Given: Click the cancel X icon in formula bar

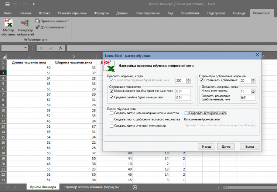Looking at the screenshot, I should point(41,48).
